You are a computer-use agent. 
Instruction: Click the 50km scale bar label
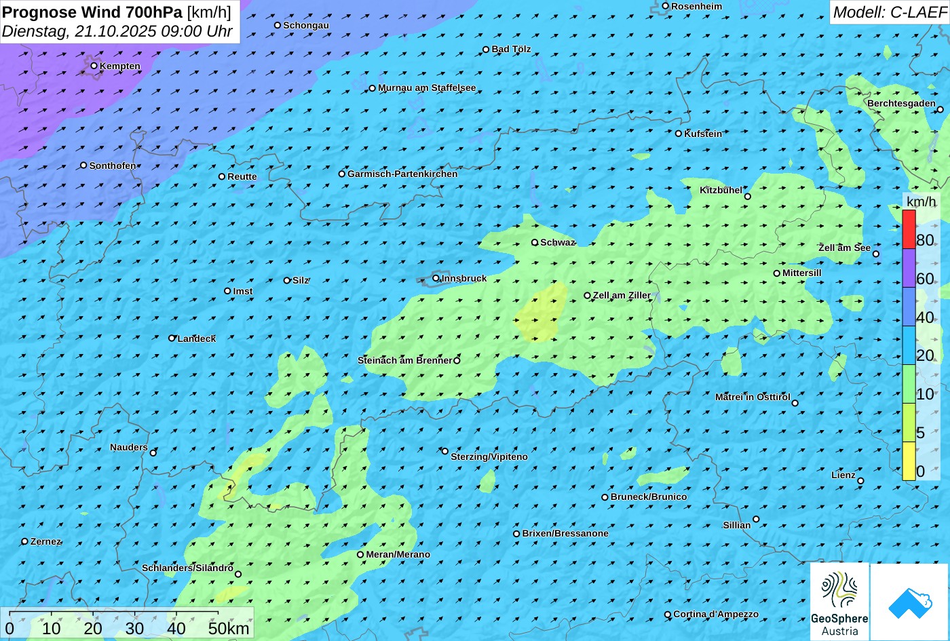229,628
